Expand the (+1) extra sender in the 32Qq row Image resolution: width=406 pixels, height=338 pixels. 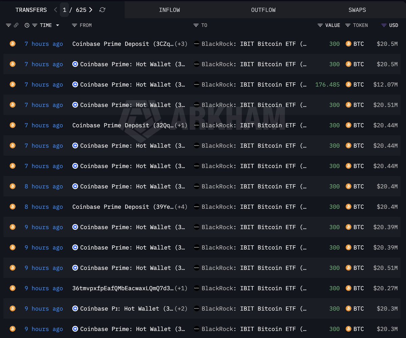pyautogui.click(x=181, y=125)
